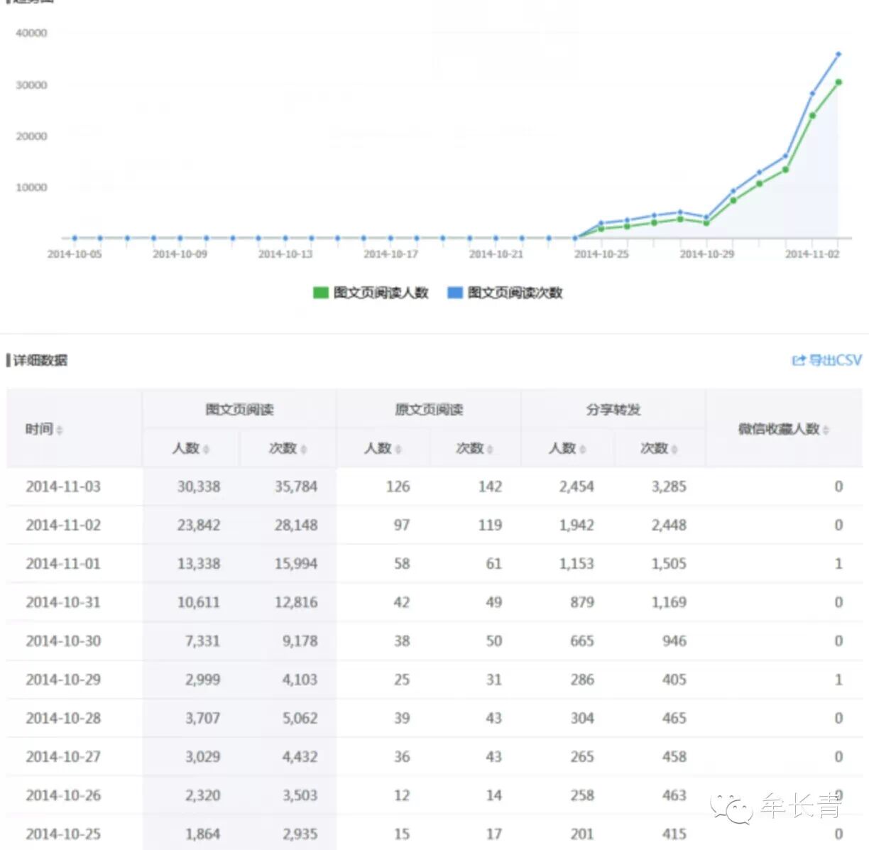
Task: Click the 2014-11-03 date cell
Action: point(63,486)
